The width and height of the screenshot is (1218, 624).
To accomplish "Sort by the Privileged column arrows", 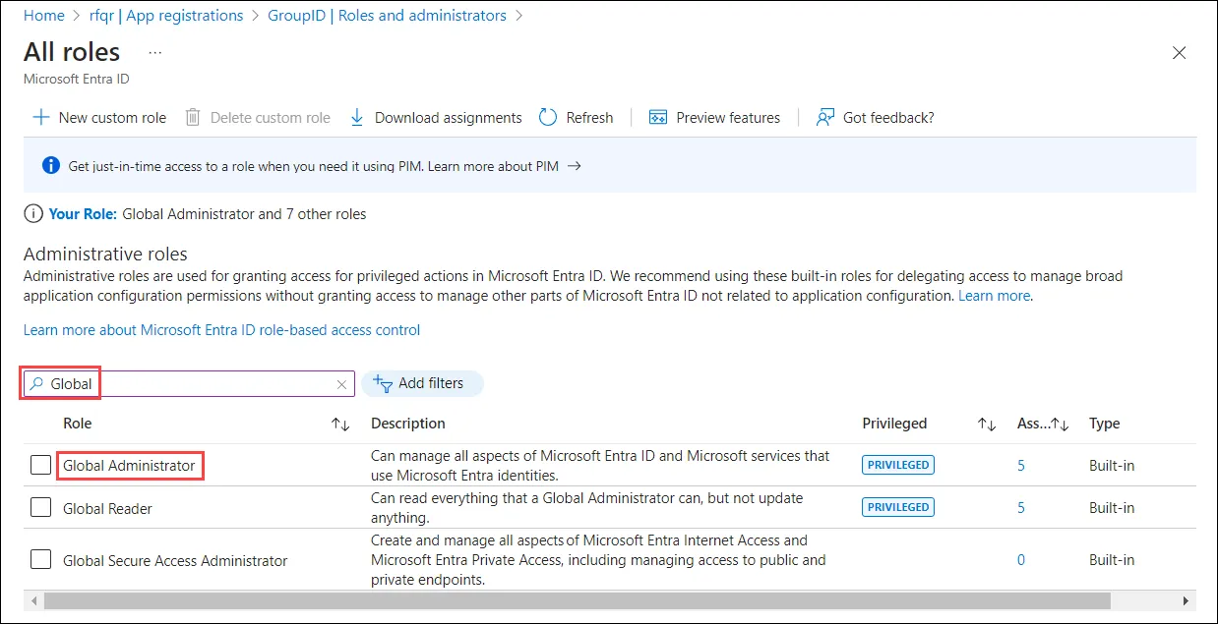I will pos(986,424).
